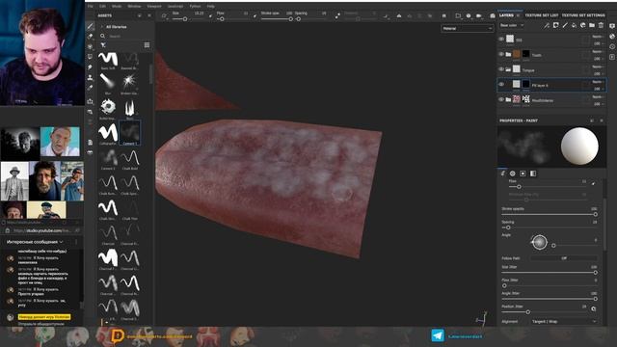Open the Material viewport mode dropdown
The image size is (617, 347).
467,28
